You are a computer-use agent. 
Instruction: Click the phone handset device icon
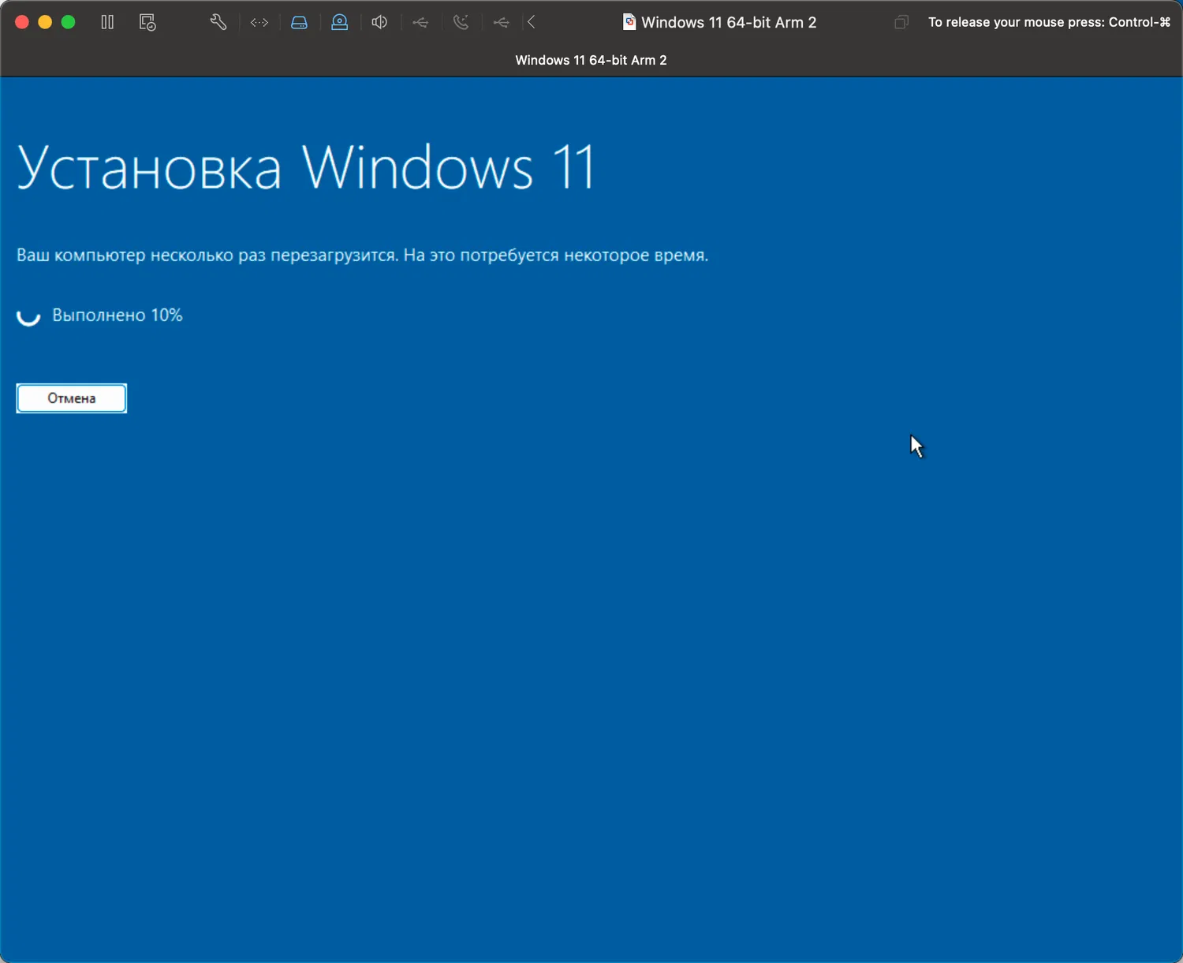pyautogui.click(x=461, y=22)
